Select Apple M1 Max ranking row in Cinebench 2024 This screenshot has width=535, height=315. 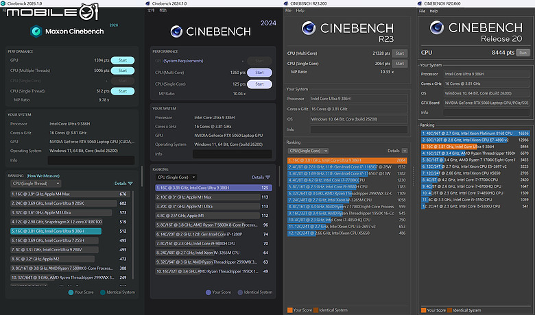[213, 197]
